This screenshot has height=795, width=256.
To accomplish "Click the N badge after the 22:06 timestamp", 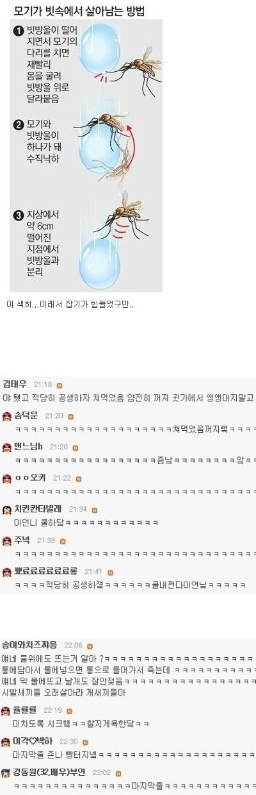I will click(x=90, y=646).
